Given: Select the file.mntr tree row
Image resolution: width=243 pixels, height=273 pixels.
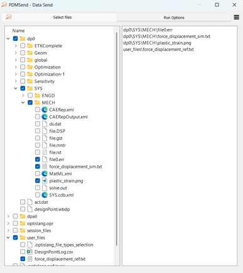Looking at the screenshot, I should [x=58, y=145].
